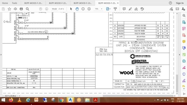The width and height of the screenshot is (187, 105).
Task: Hide right pane using side arrow
Action: (179, 55)
